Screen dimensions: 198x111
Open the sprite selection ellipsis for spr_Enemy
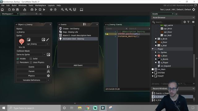47,44
